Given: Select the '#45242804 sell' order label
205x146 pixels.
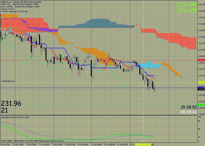Looking at the screenshot, I should pos(8,81).
